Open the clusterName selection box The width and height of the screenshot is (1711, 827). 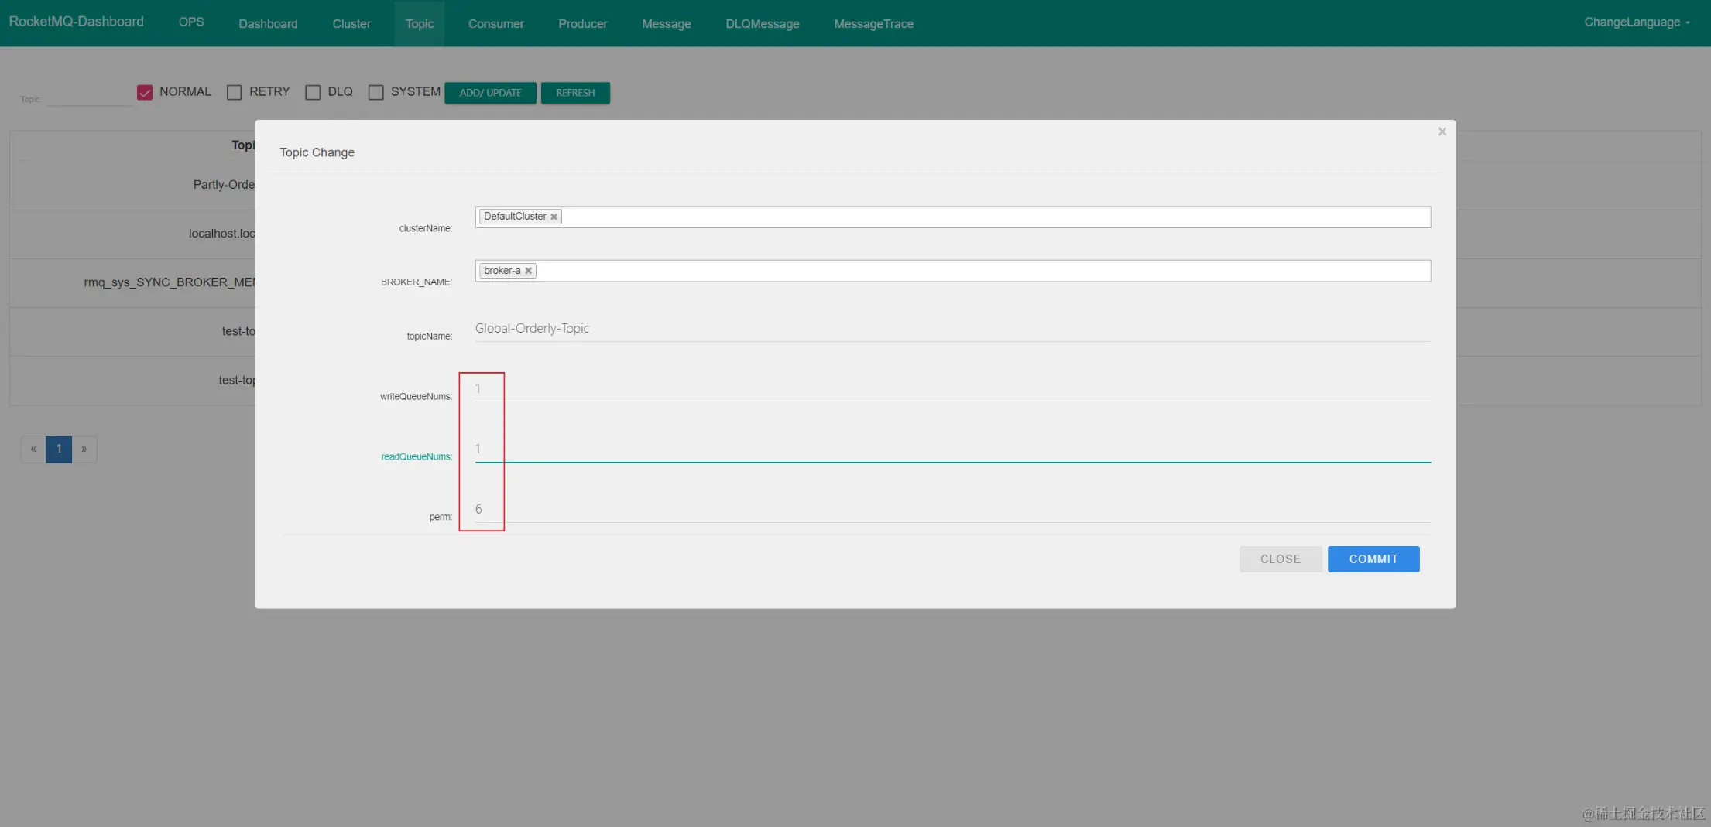click(952, 217)
